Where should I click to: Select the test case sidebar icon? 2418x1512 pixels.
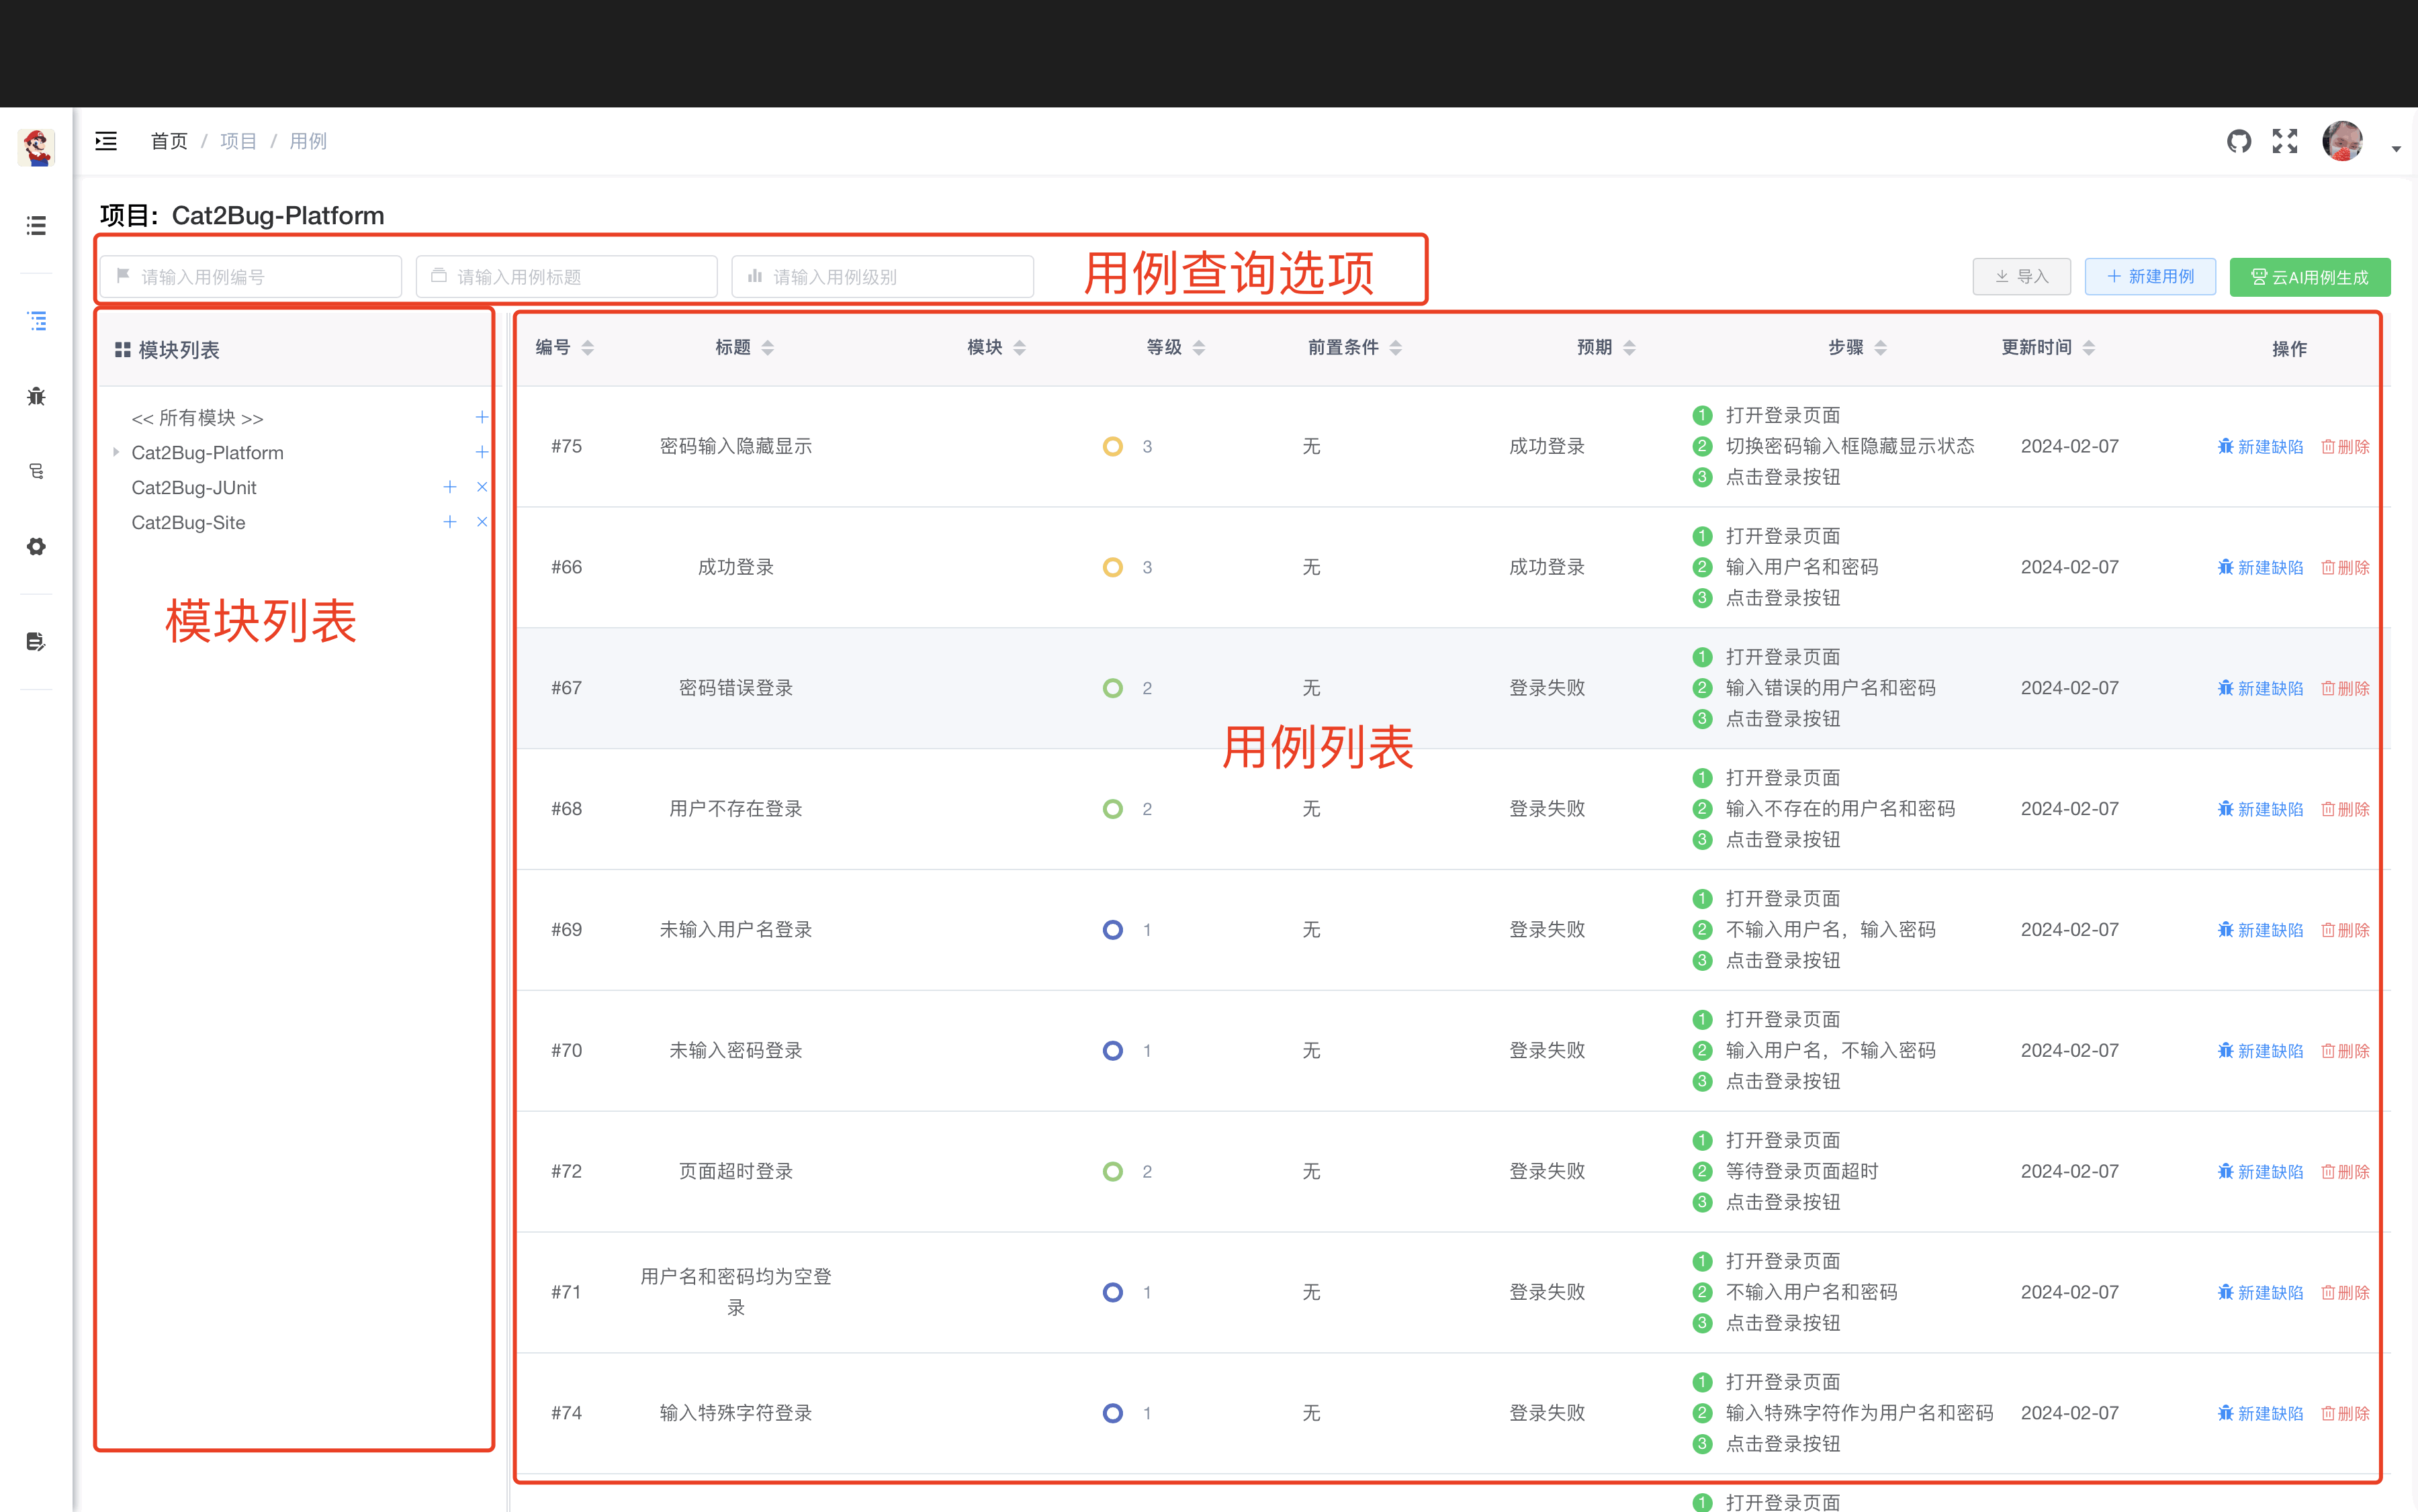pyautogui.click(x=36, y=320)
